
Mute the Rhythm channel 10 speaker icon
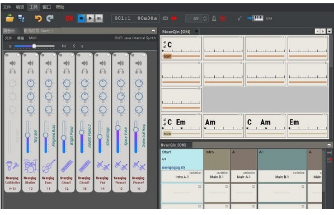tap(30, 63)
